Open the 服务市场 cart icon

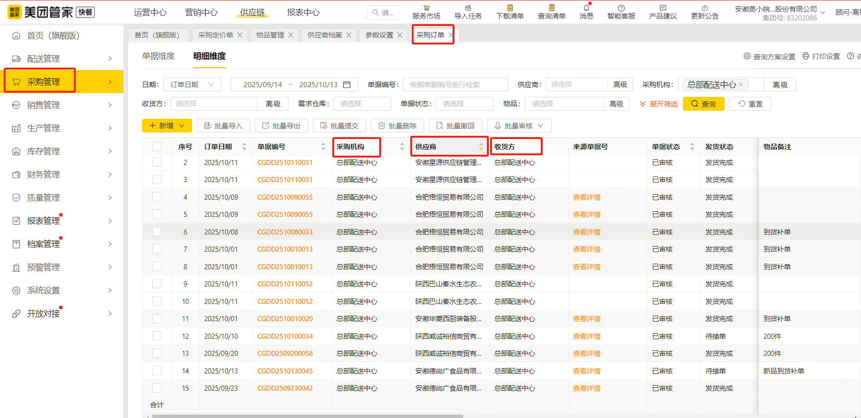[426, 8]
